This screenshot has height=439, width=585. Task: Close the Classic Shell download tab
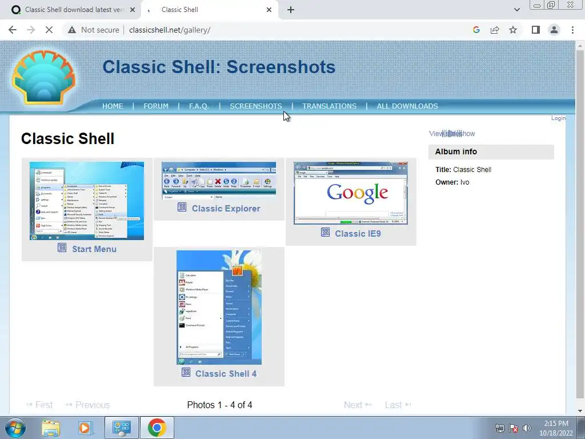(x=133, y=10)
